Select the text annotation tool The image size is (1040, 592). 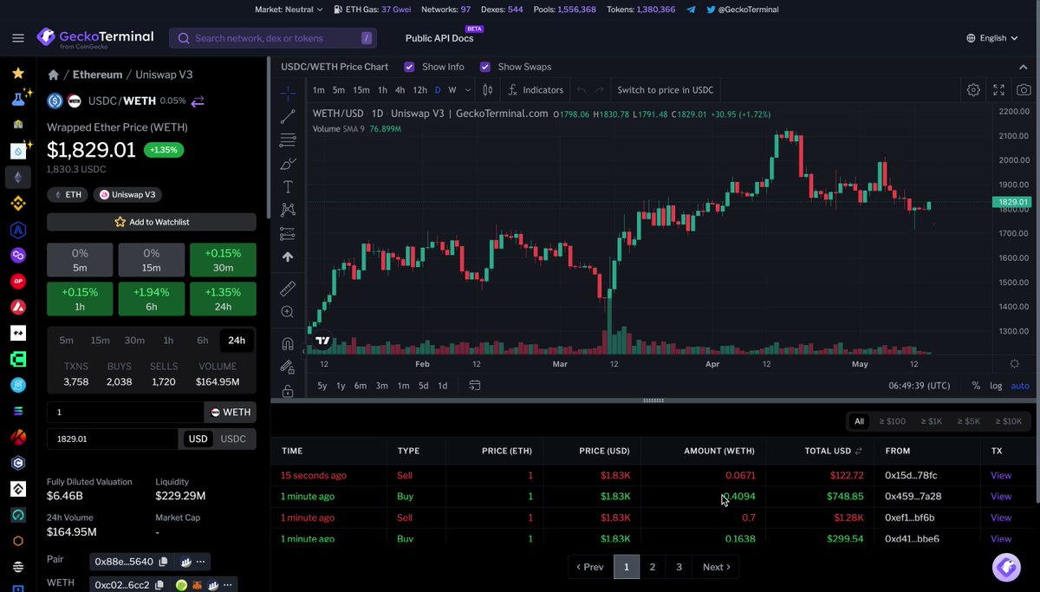(x=288, y=187)
